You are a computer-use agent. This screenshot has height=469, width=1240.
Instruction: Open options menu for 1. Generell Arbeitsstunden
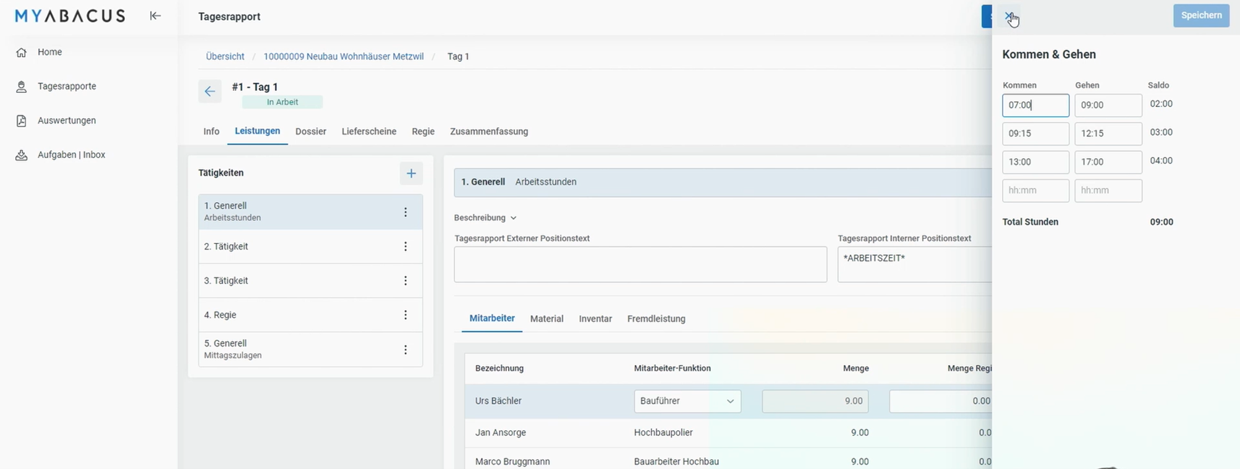[x=406, y=212]
